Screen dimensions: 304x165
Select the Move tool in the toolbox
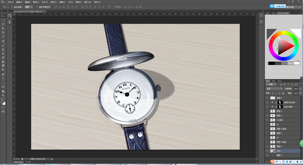tap(3, 16)
